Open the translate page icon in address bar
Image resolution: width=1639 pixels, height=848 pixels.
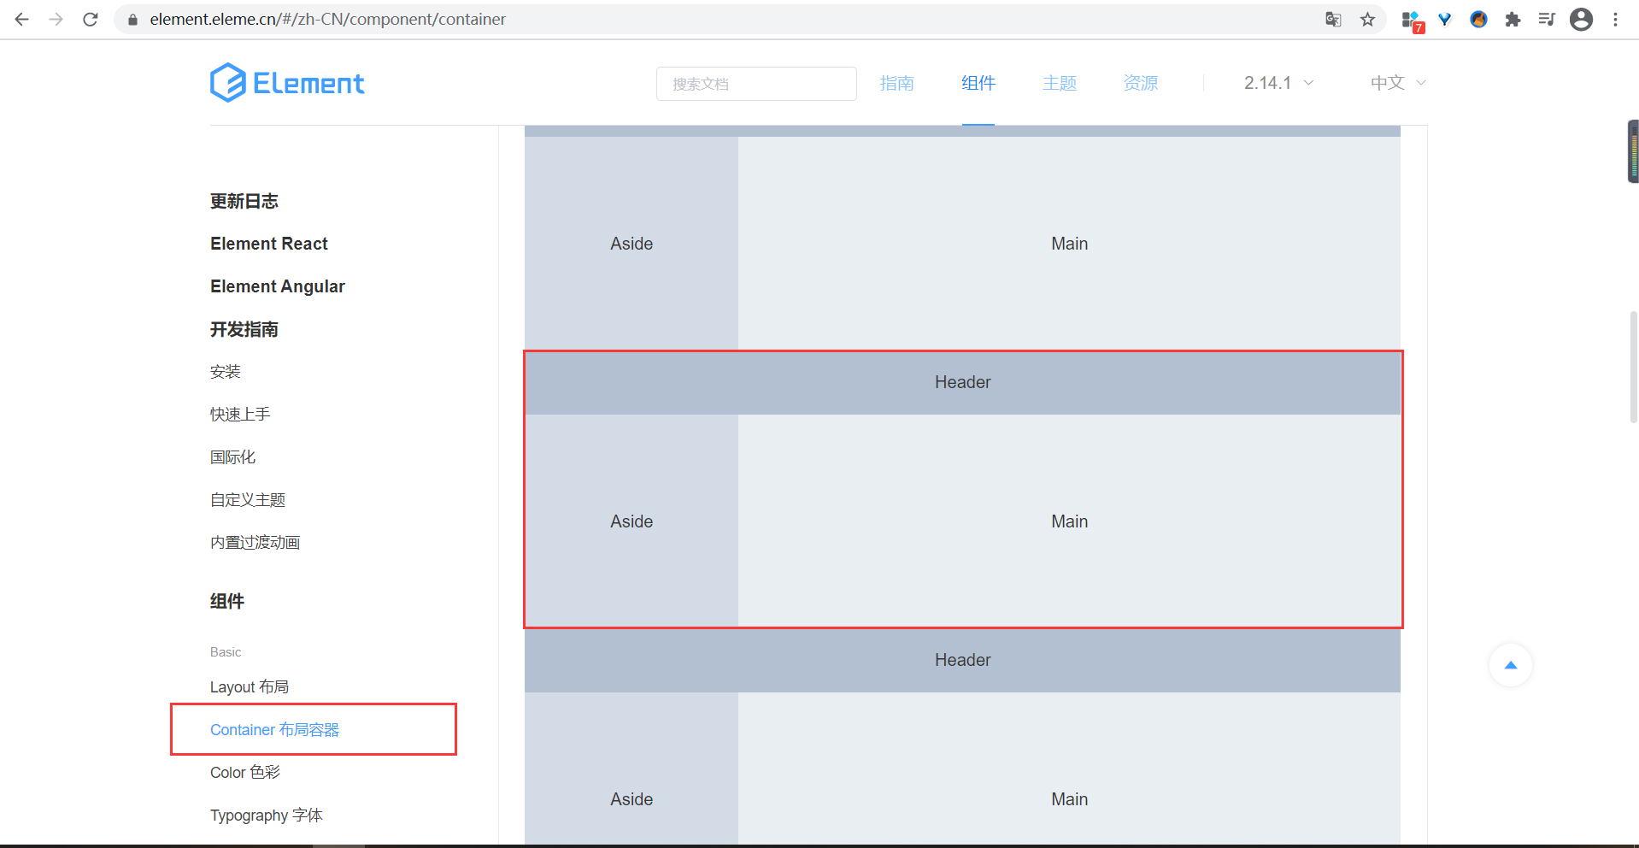(1333, 19)
